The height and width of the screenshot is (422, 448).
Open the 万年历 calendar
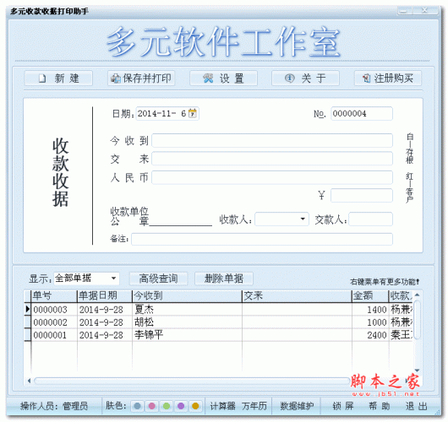[x=254, y=406]
